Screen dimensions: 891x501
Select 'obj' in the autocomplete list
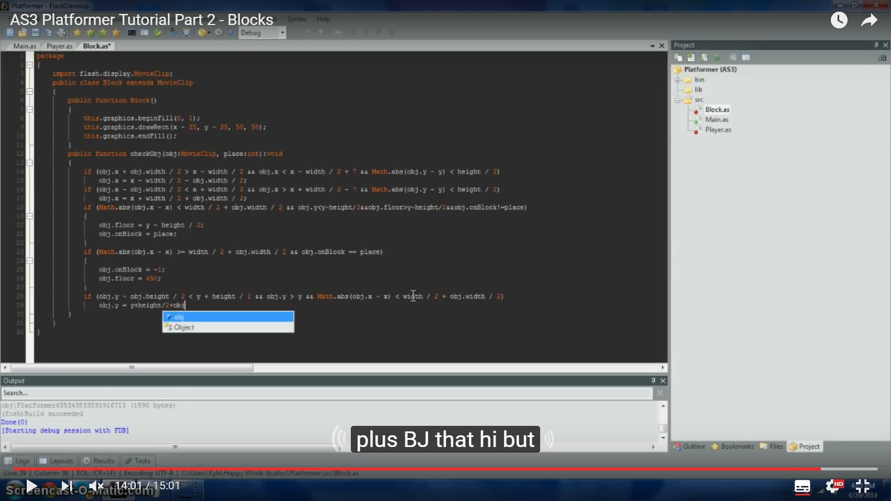228,317
